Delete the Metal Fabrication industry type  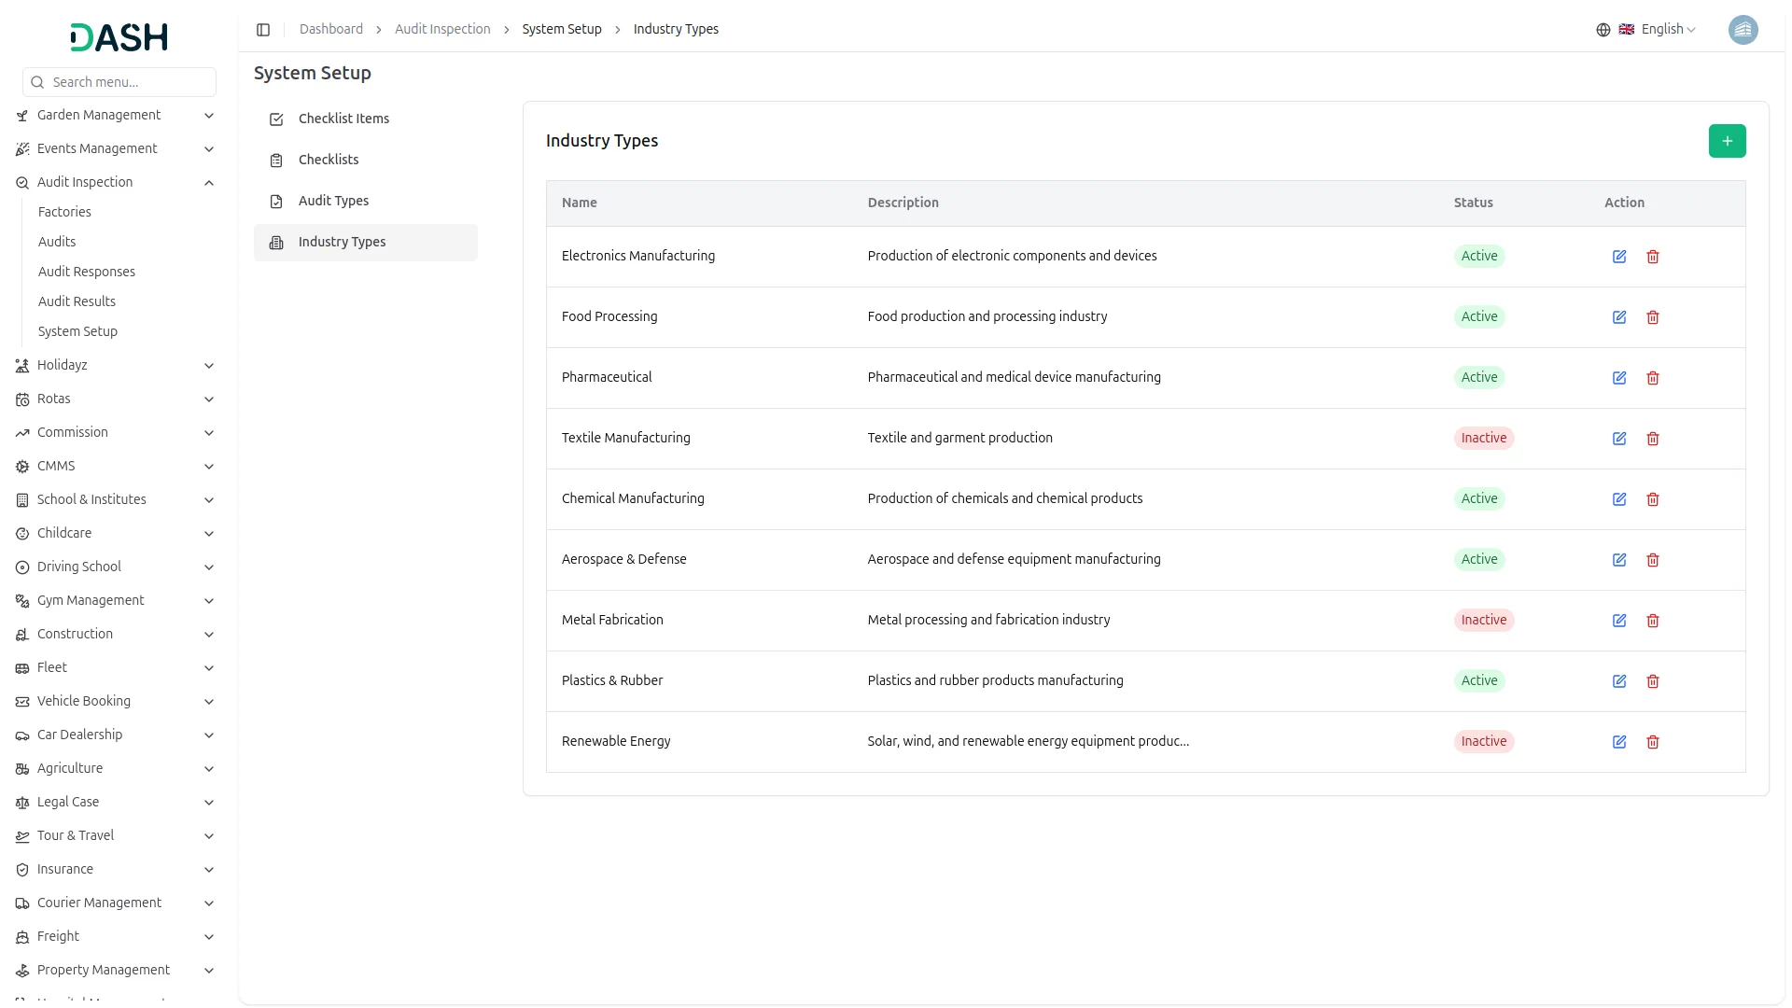[x=1653, y=621]
